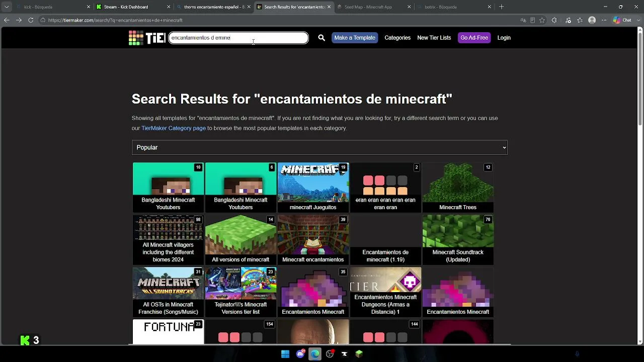The image size is (644, 362).
Task: Open the Categories link
Action: (x=397, y=38)
